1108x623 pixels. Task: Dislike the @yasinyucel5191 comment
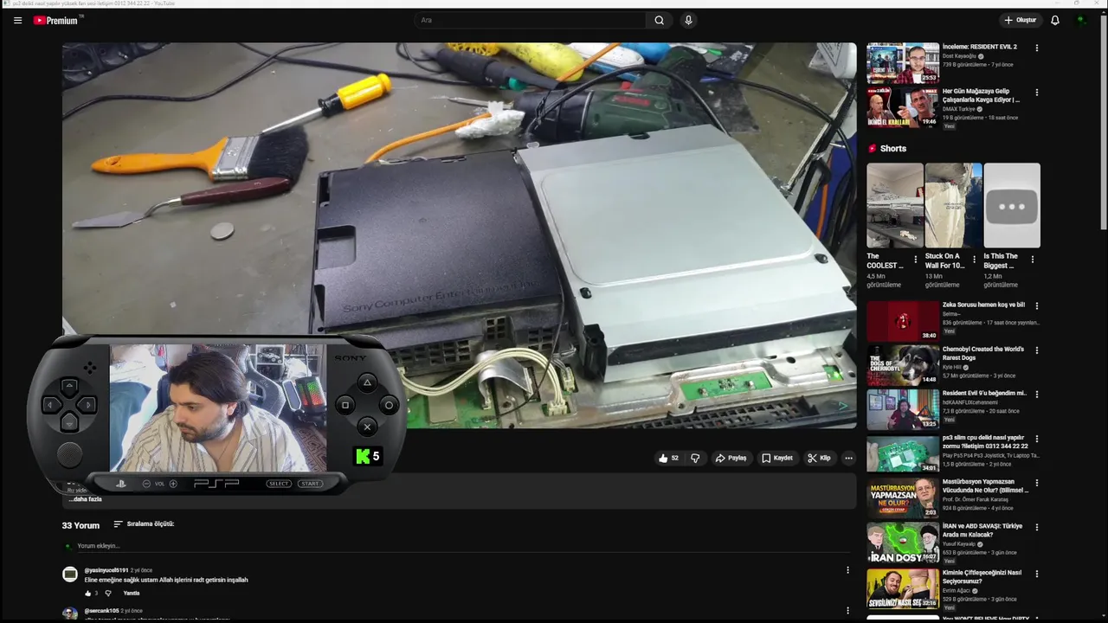[108, 593]
